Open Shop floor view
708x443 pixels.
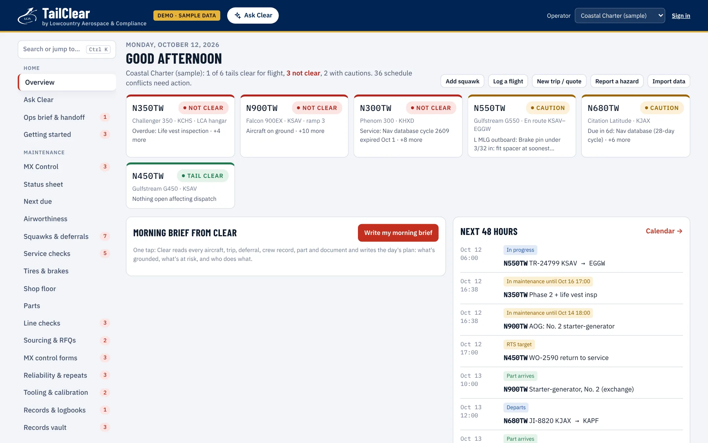[67, 288]
